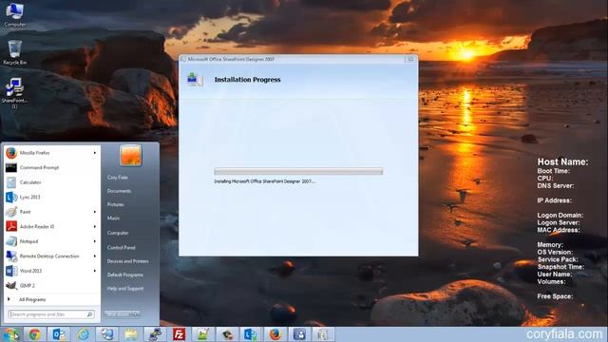This screenshot has height=342, width=608.
Task: Open Devices and Printers
Action: pos(128,261)
